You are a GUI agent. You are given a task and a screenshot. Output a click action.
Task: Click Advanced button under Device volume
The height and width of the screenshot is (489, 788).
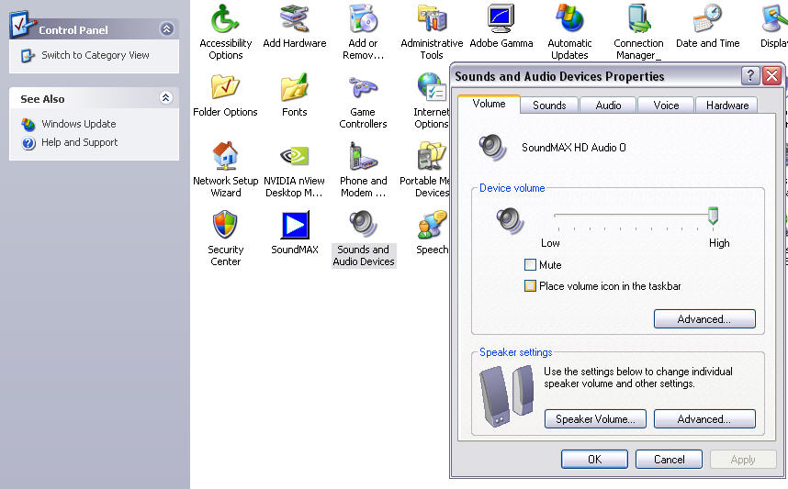704,318
